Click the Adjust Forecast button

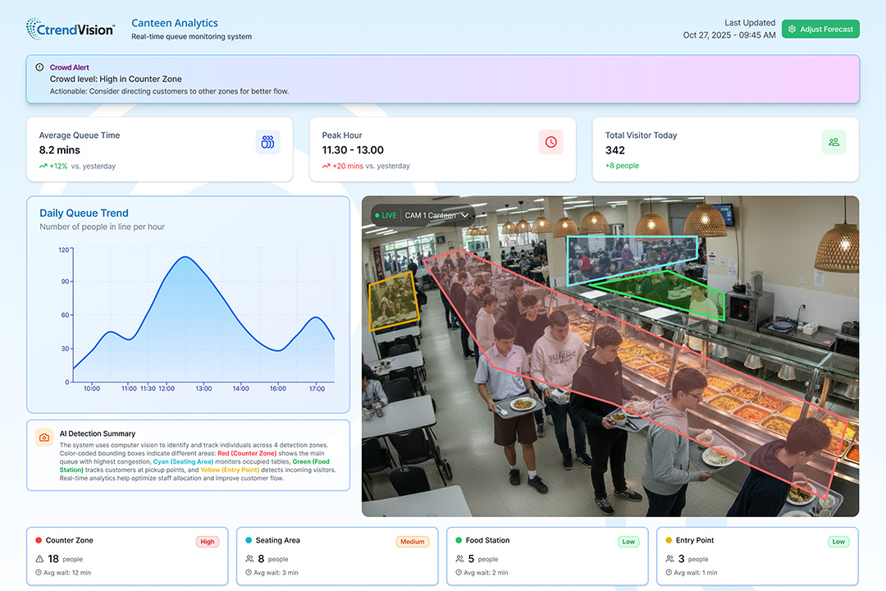point(820,30)
